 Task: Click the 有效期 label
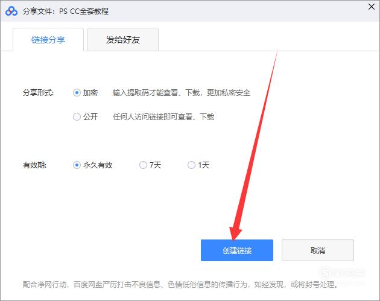(x=34, y=165)
